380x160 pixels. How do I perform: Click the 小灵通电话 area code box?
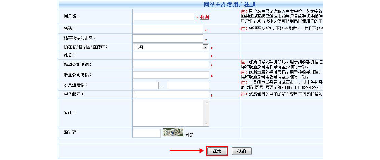(146, 86)
